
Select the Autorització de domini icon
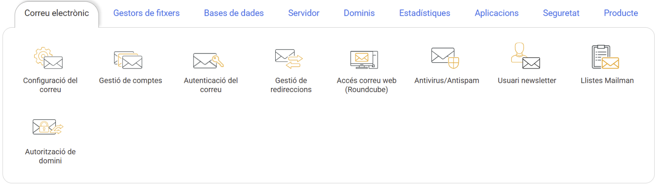click(48, 127)
